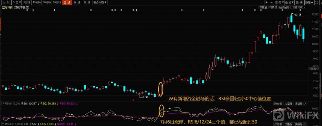Zoom out the chart with minus icon

pyautogui.click(x=272, y=2)
